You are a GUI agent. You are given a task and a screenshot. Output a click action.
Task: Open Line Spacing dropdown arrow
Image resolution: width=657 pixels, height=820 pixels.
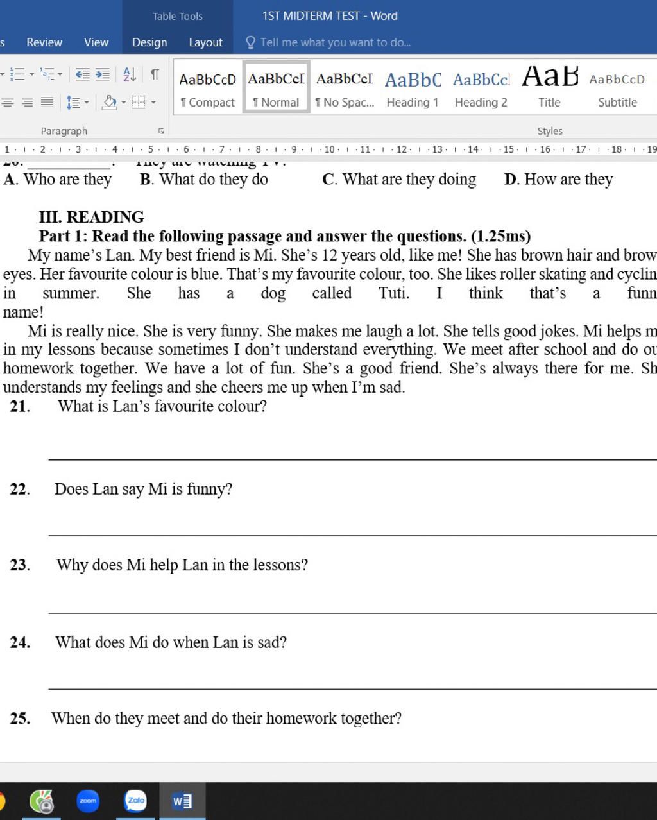(x=87, y=102)
